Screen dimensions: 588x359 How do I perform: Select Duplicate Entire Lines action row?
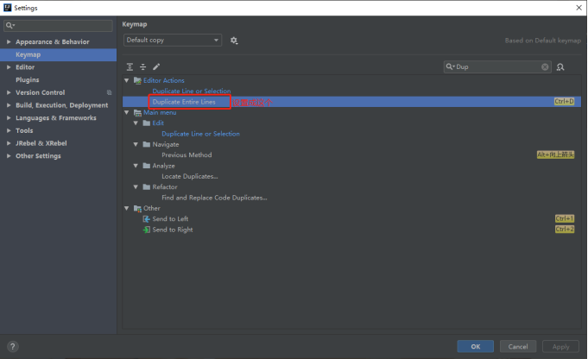click(x=351, y=102)
